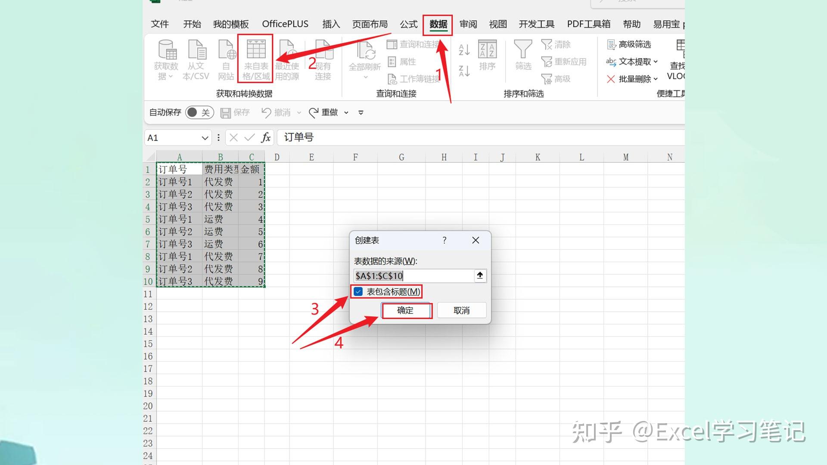Click the range collapse arrow in the dialog
827x465 pixels.
(x=479, y=276)
